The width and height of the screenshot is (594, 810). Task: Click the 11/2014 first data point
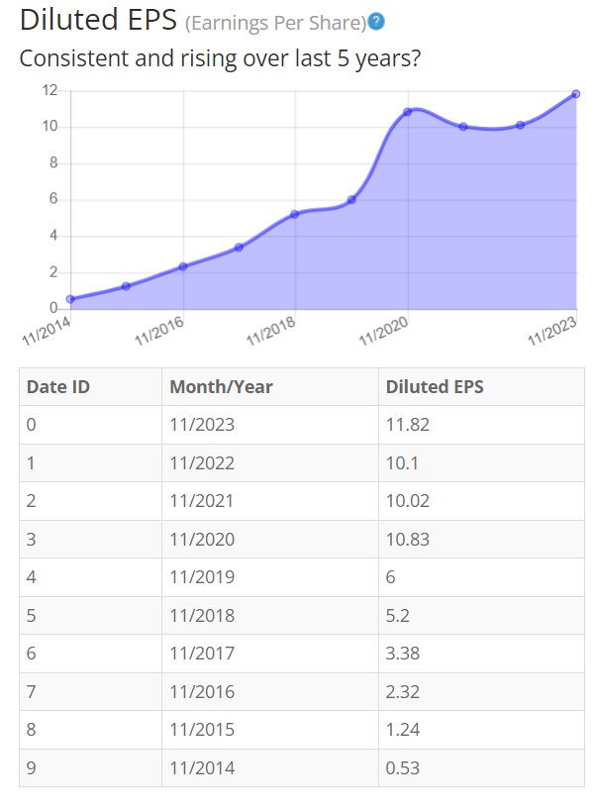pyautogui.click(x=70, y=299)
